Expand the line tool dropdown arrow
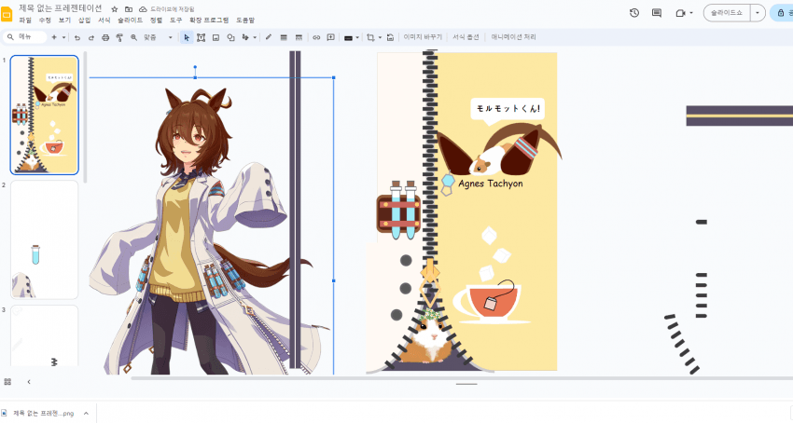This screenshot has height=423, width=793. 255,37
